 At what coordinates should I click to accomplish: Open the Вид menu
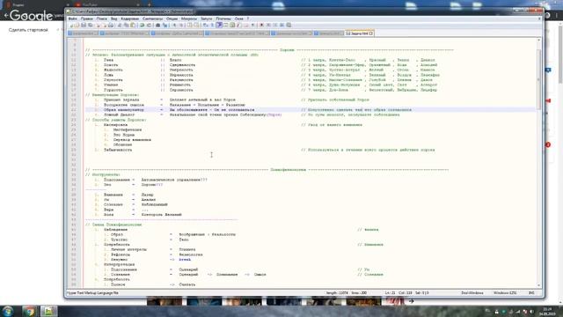coord(113,18)
